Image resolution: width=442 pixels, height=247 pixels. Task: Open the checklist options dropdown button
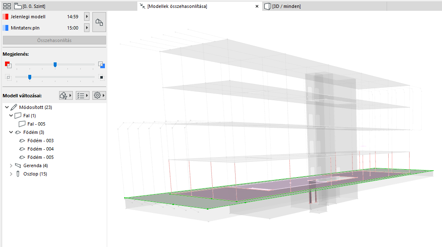82,96
